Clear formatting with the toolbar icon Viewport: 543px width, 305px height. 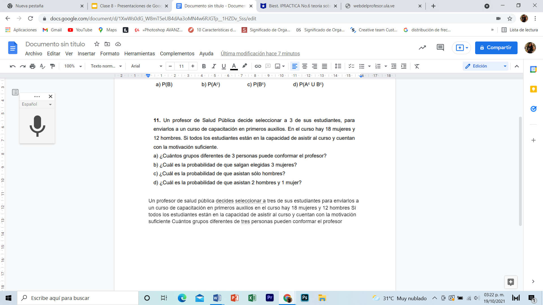417,66
